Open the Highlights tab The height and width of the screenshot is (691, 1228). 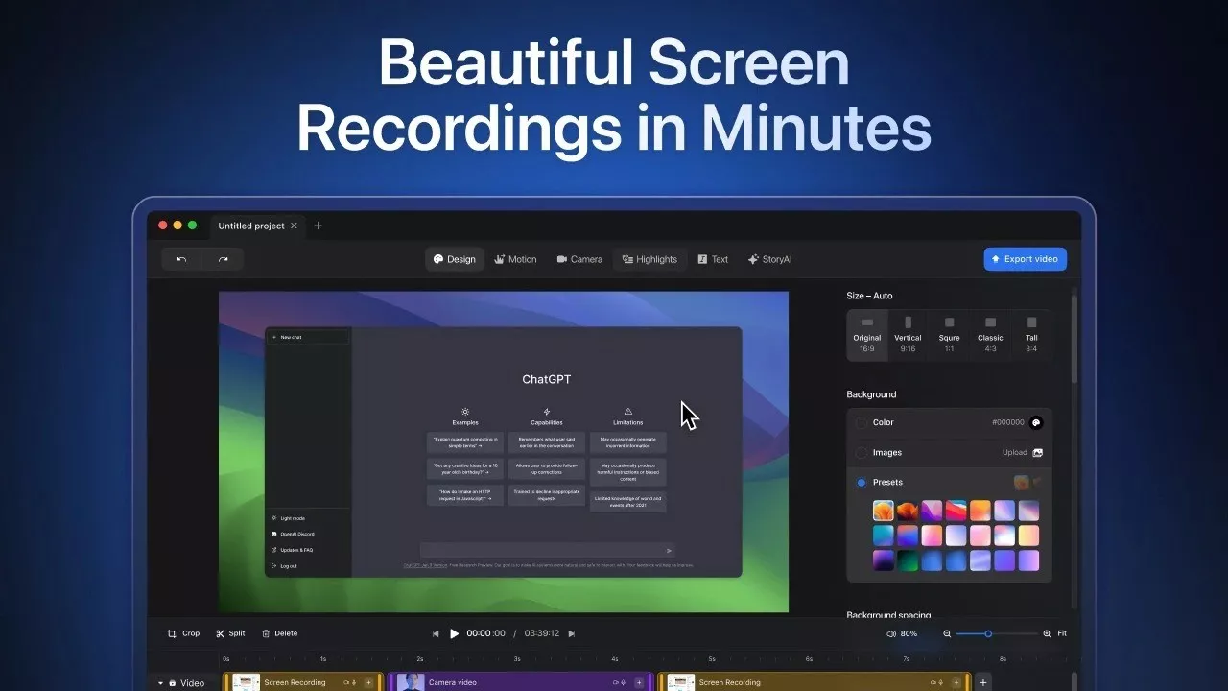pyautogui.click(x=649, y=259)
